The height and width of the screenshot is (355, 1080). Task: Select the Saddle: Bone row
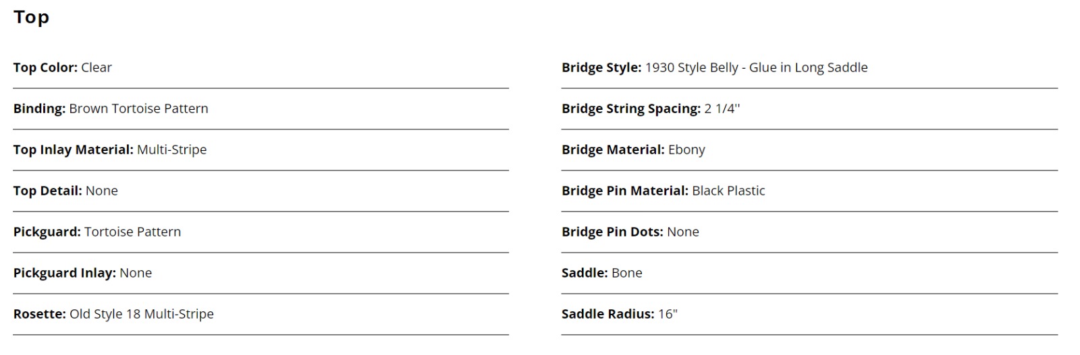tap(809, 273)
